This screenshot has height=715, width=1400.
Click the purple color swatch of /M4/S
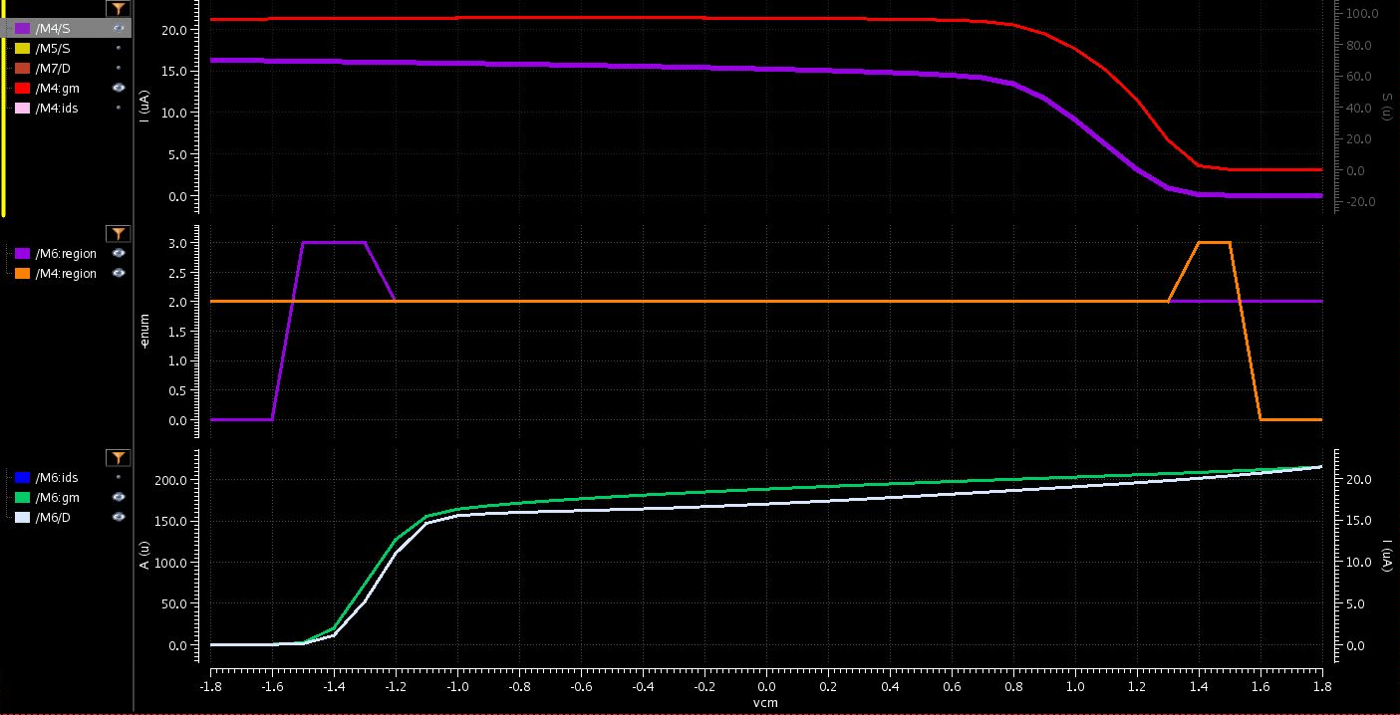pyautogui.click(x=22, y=28)
